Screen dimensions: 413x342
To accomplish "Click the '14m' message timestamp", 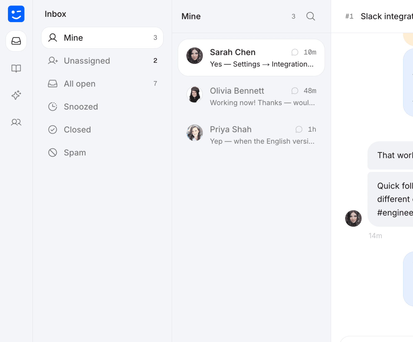I will pos(375,236).
